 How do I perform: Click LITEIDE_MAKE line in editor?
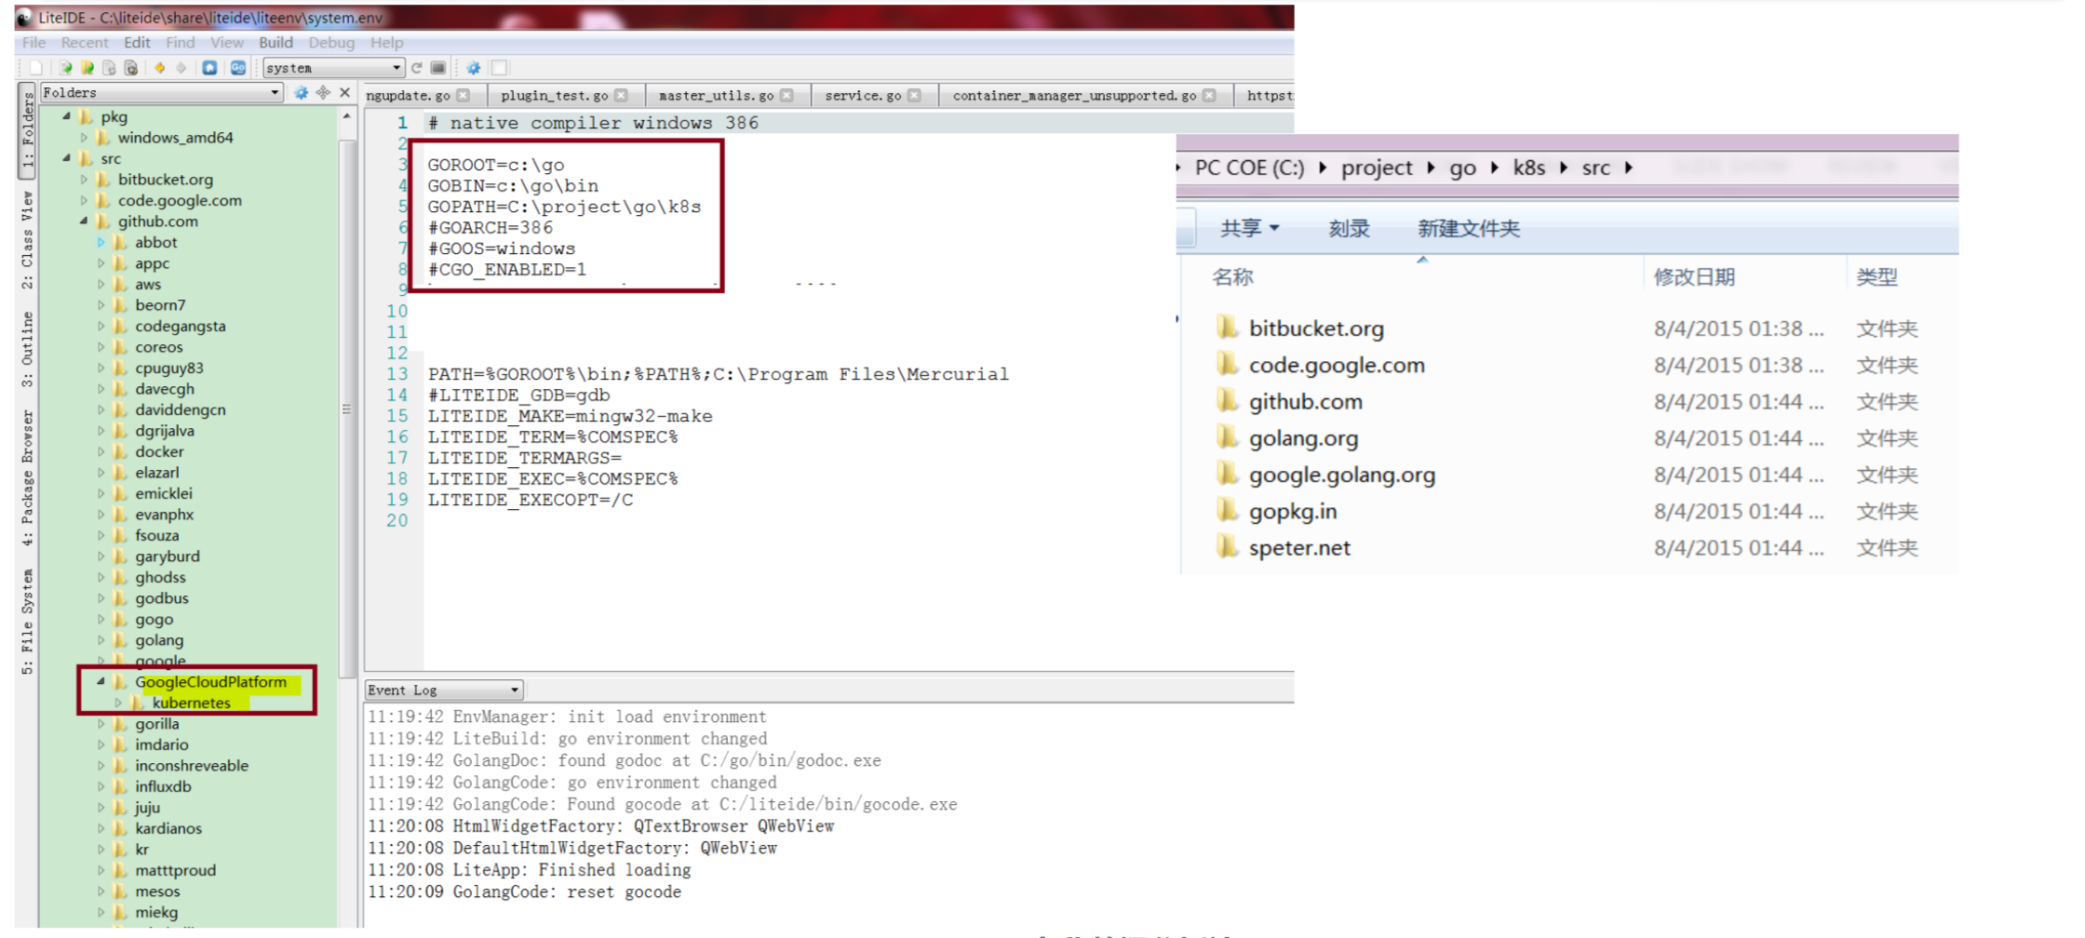[570, 416]
